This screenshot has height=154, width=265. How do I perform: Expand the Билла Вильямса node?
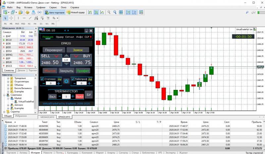[x=8, y=88]
